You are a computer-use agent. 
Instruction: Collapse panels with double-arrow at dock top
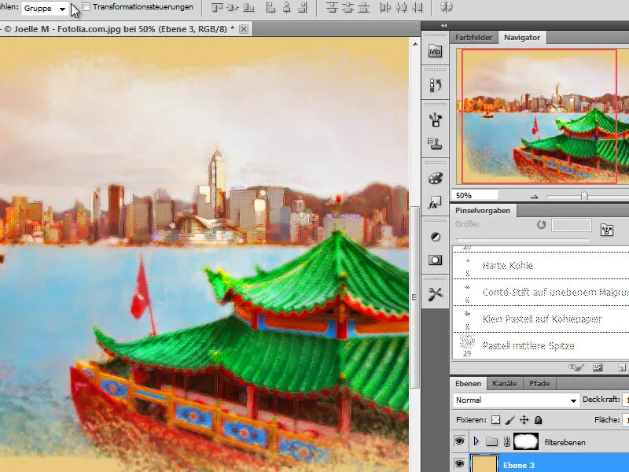click(443, 25)
